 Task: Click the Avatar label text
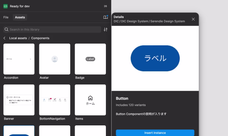[x=44, y=78]
